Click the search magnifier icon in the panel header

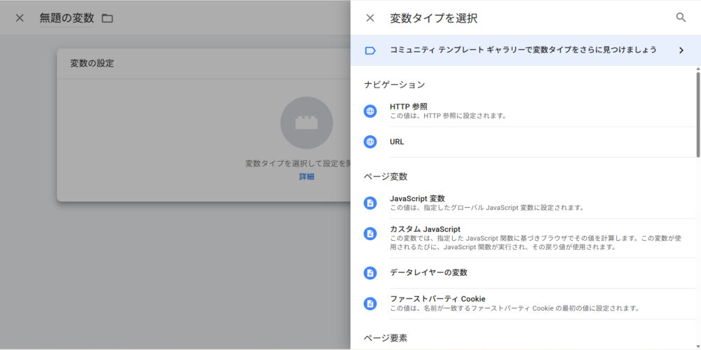(681, 17)
